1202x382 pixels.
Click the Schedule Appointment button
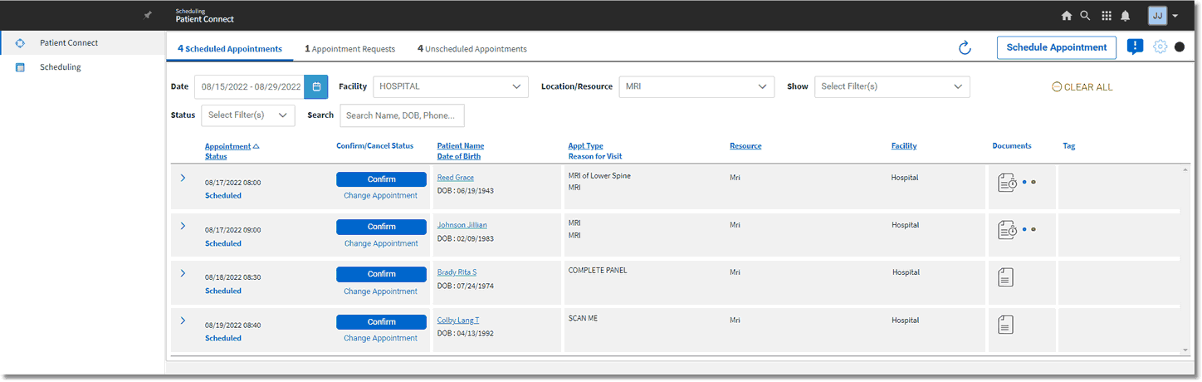point(1057,47)
